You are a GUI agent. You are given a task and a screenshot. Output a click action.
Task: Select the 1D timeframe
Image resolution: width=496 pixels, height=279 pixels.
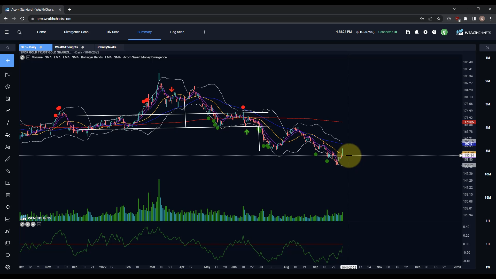coord(488,244)
